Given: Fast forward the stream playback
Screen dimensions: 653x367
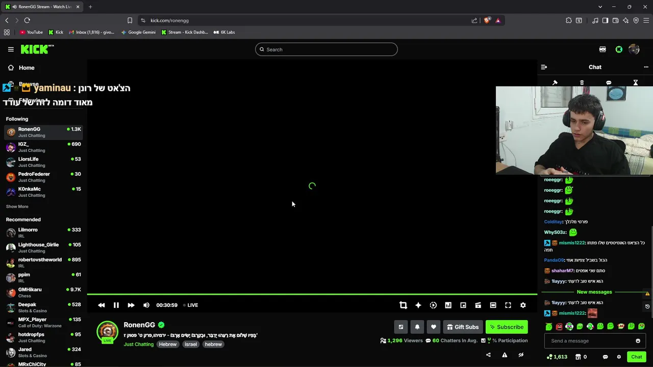Looking at the screenshot, I should [131, 305].
